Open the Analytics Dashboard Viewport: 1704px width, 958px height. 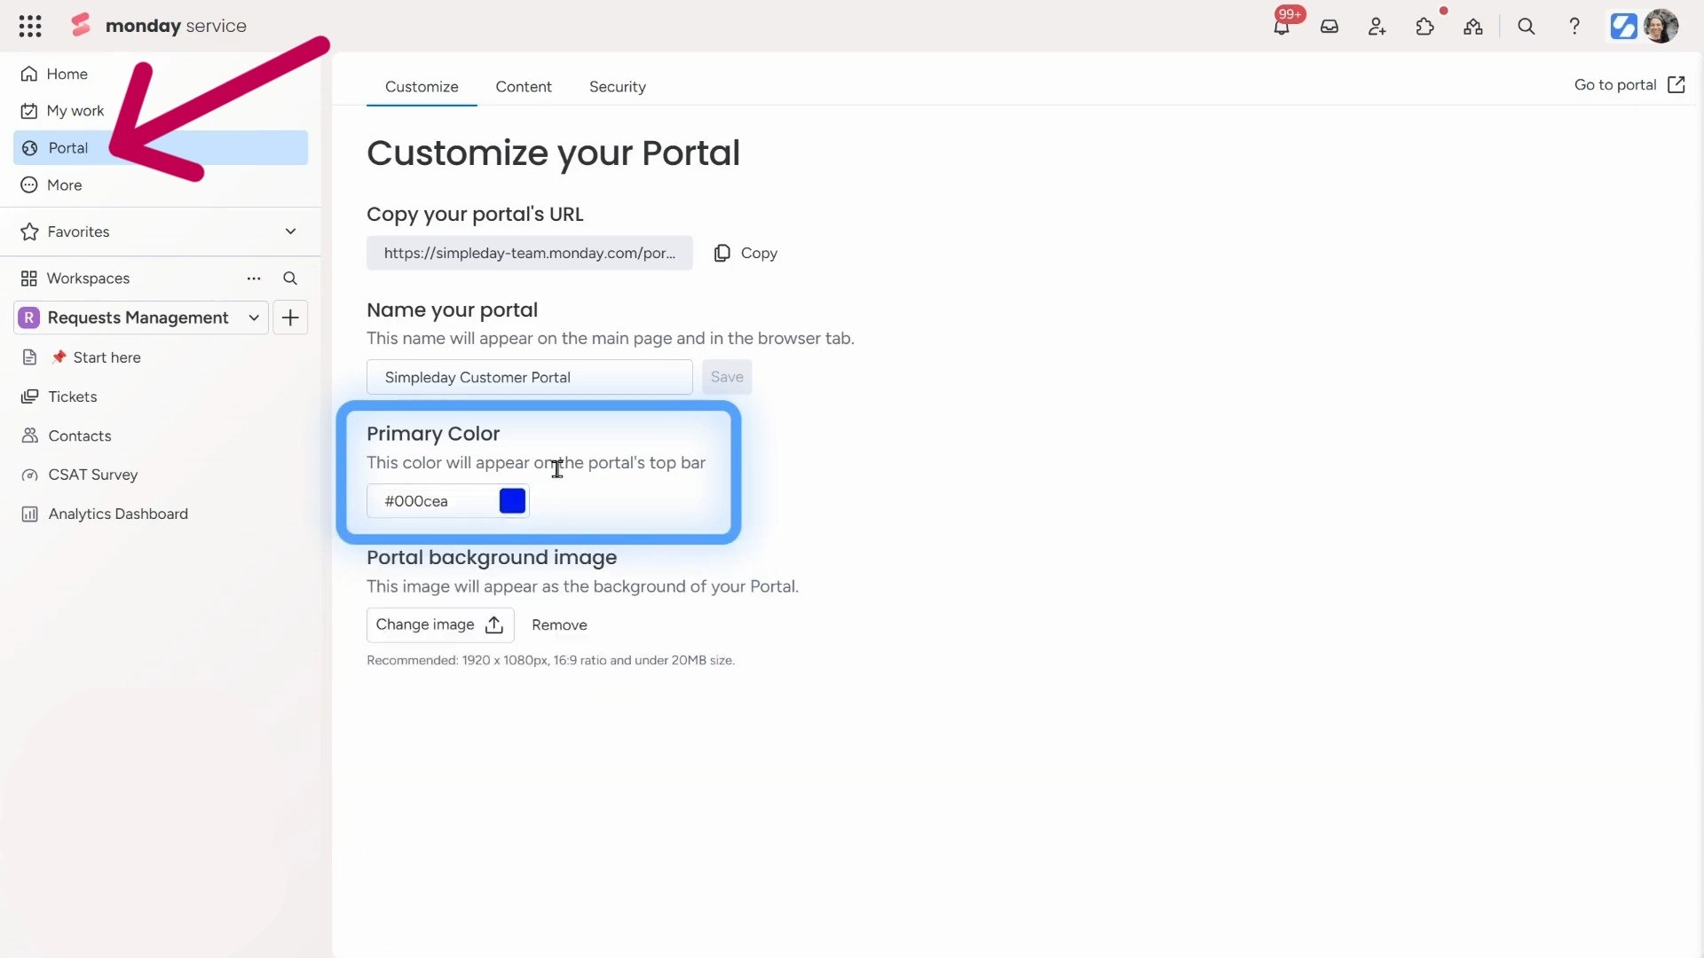coord(161,514)
